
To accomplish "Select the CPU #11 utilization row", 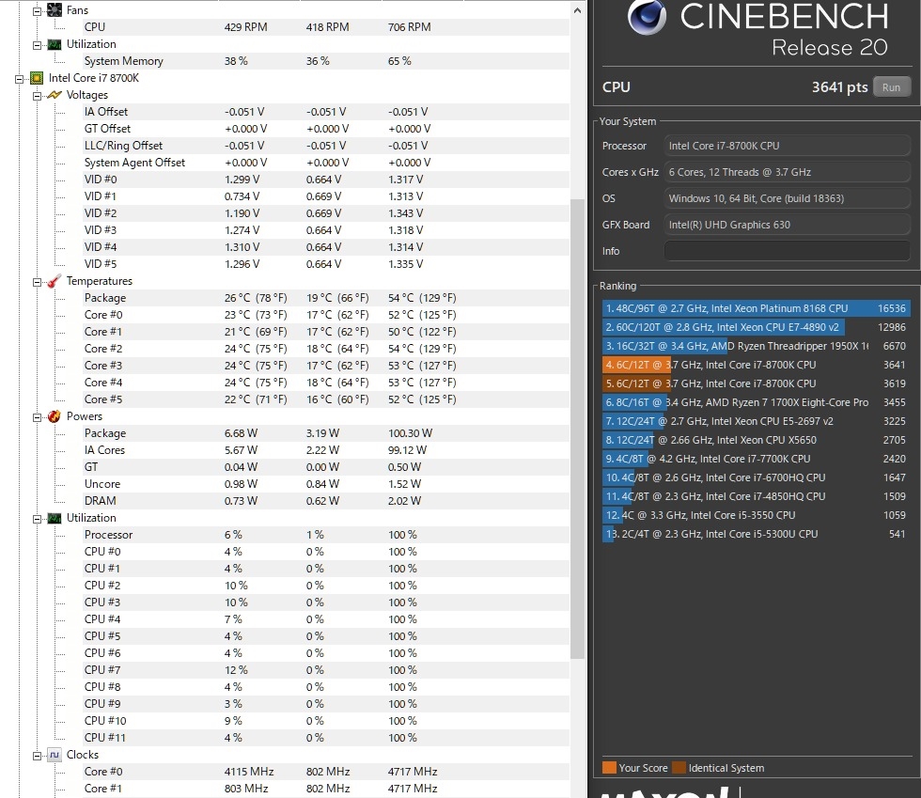I will 327,738.
